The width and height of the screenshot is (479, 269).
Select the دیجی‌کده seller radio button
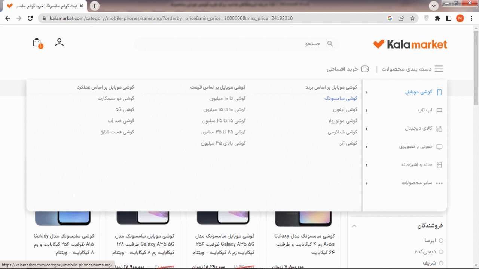(x=441, y=252)
